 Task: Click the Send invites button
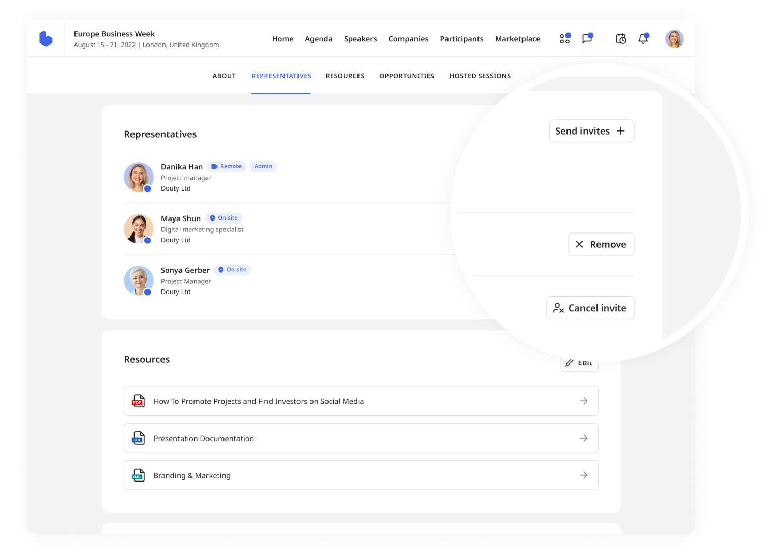click(592, 131)
